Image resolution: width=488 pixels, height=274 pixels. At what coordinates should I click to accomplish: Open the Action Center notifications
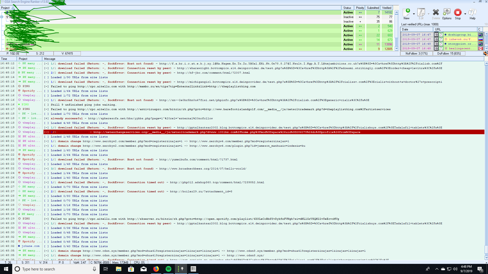pyautogui.click(x=480, y=269)
